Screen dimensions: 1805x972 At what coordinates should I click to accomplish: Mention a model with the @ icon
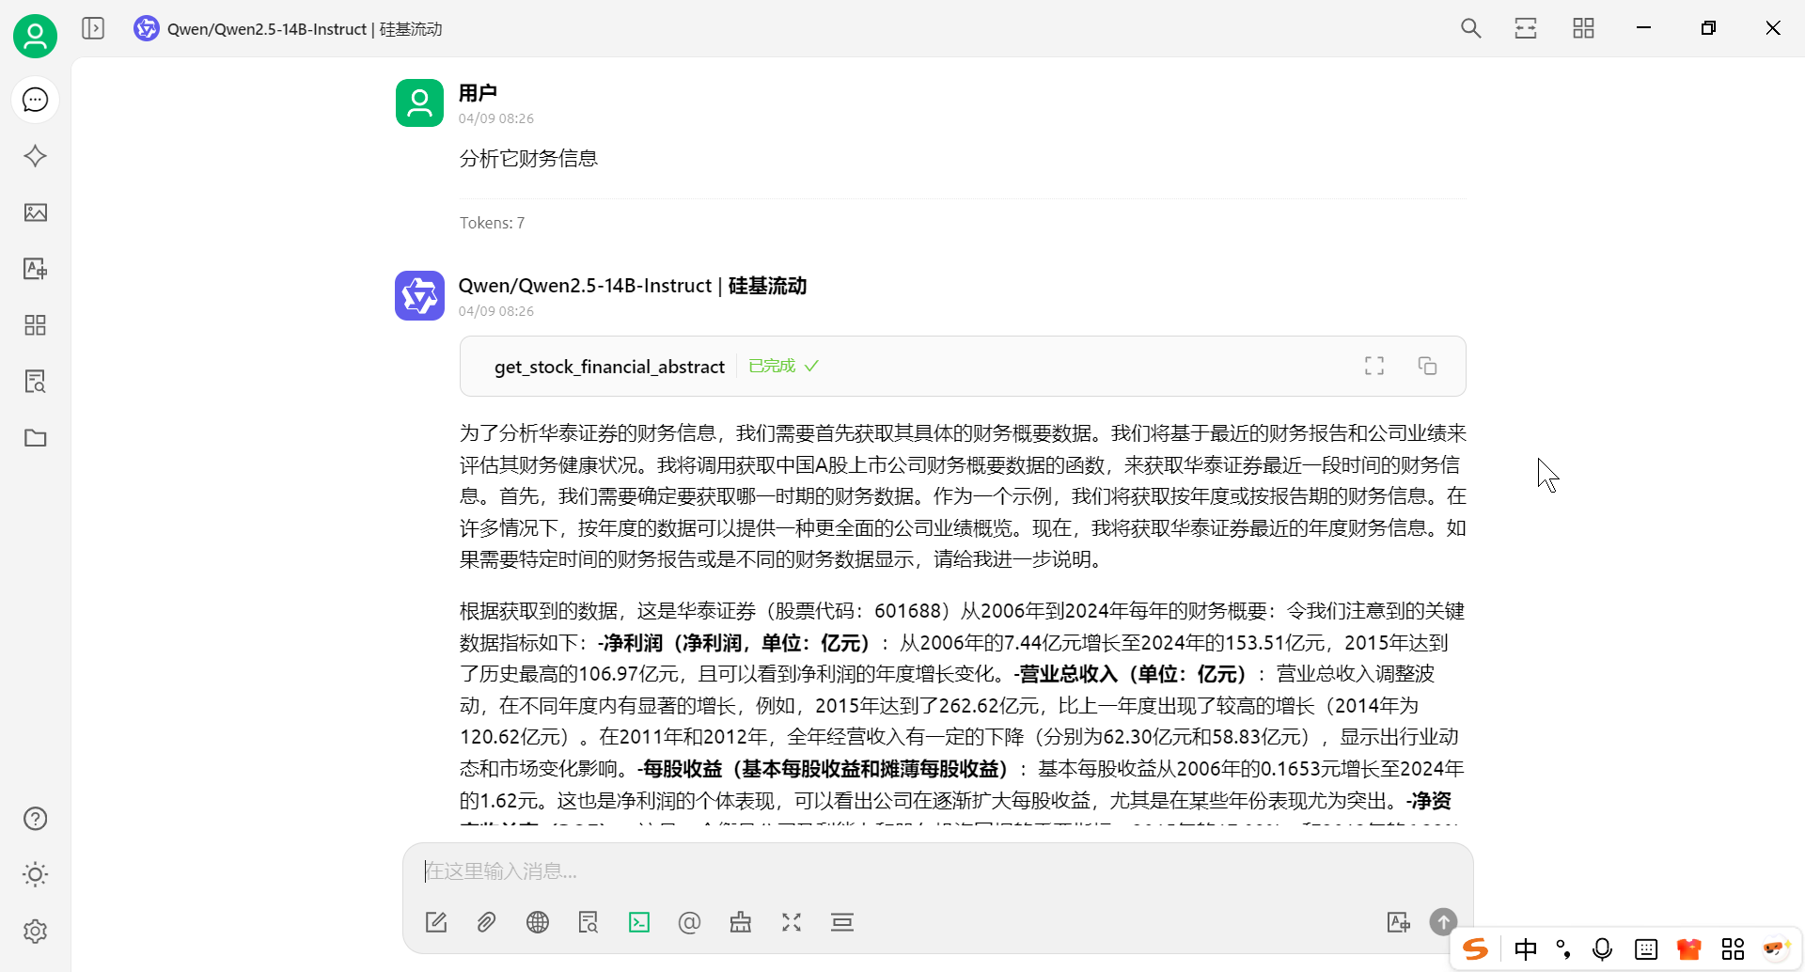(x=689, y=922)
